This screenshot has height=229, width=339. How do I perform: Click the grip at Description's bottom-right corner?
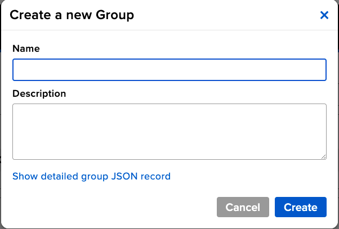pos(323,156)
